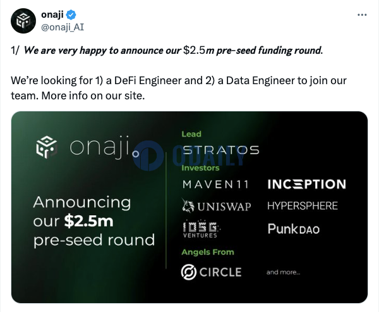Open the funding announcement image
The width and height of the screenshot is (379, 312).
tap(189, 207)
